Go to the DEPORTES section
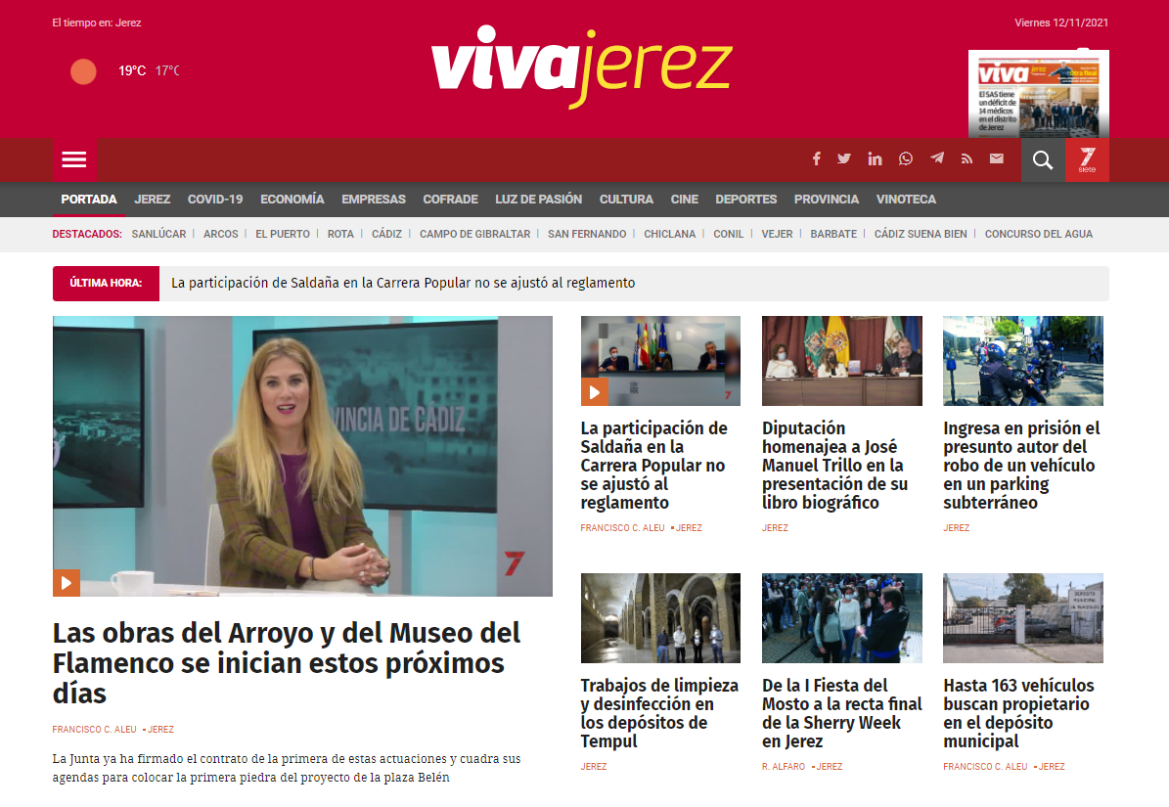Viewport: 1169px width, 807px height. tap(745, 199)
